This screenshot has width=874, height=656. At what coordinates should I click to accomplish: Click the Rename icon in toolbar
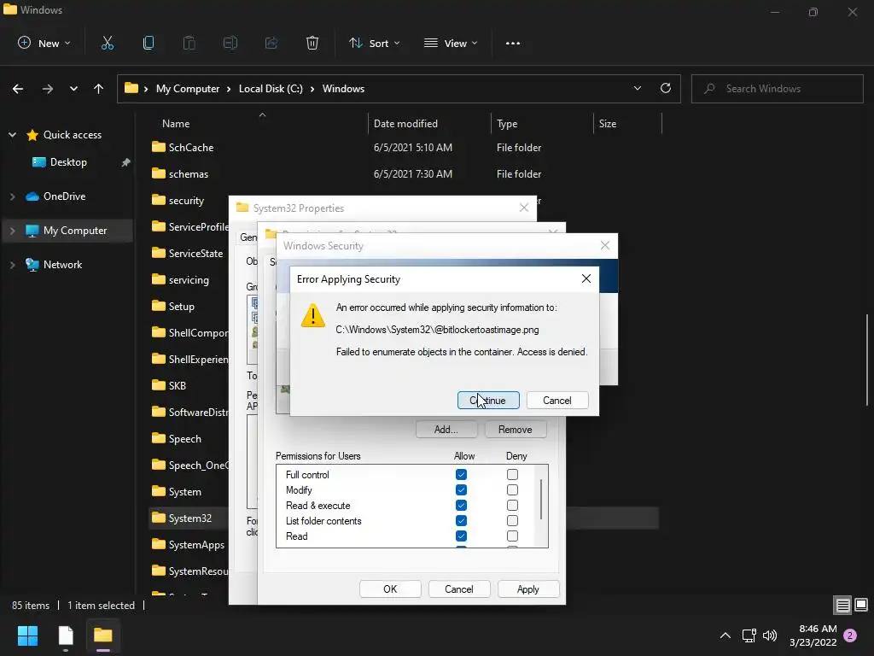230,43
